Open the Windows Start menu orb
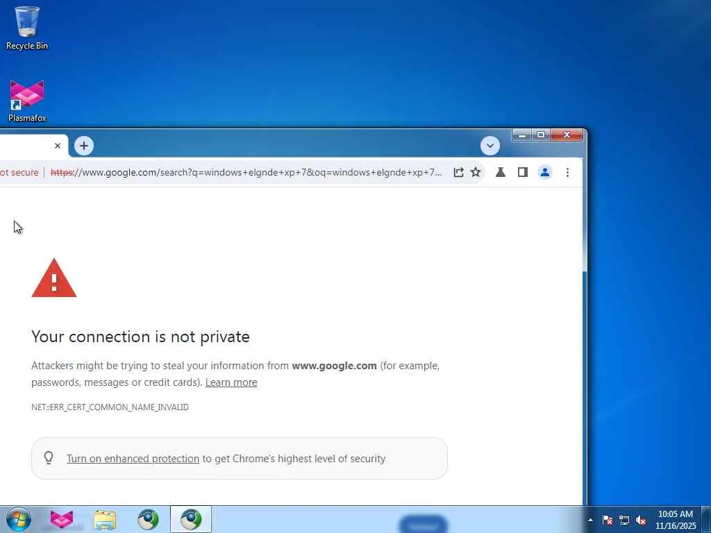The width and height of the screenshot is (711, 533). click(x=19, y=519)
